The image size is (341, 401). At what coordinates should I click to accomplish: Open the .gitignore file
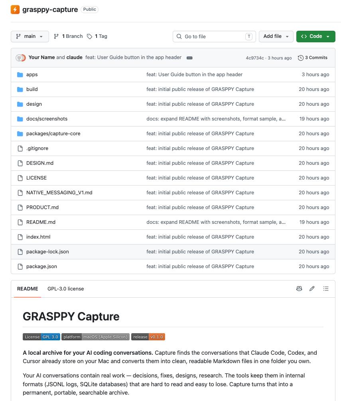pyautogui.click(x=37, y=148)
